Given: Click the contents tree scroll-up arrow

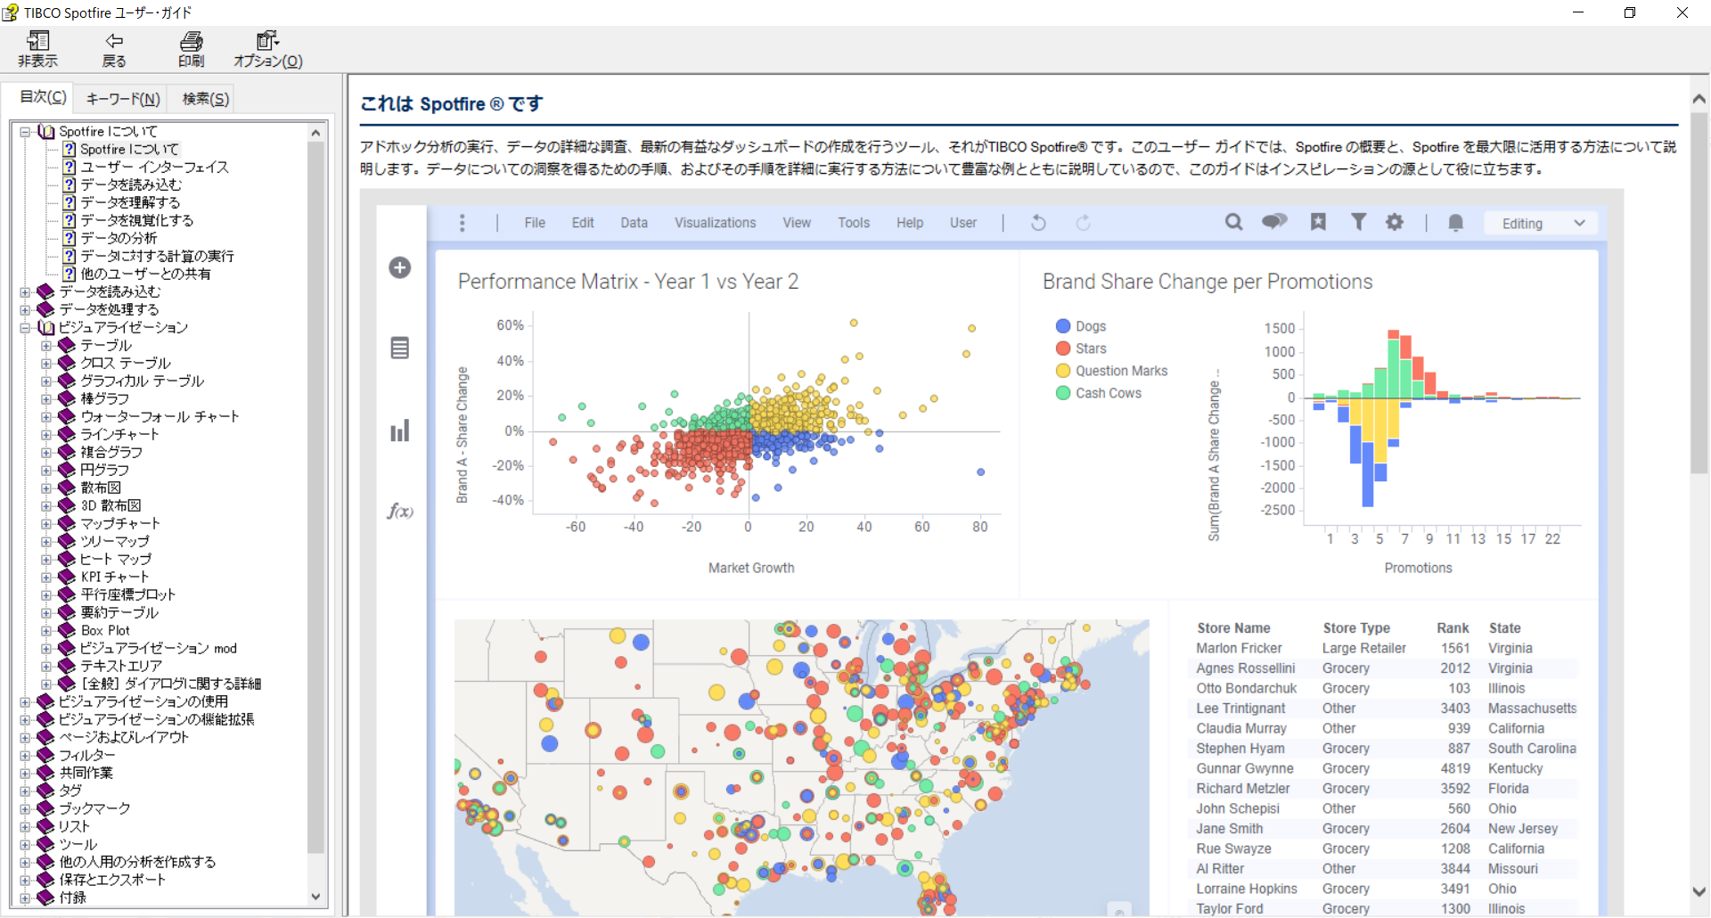Looking at the screenshot, I should click(315, 133).
